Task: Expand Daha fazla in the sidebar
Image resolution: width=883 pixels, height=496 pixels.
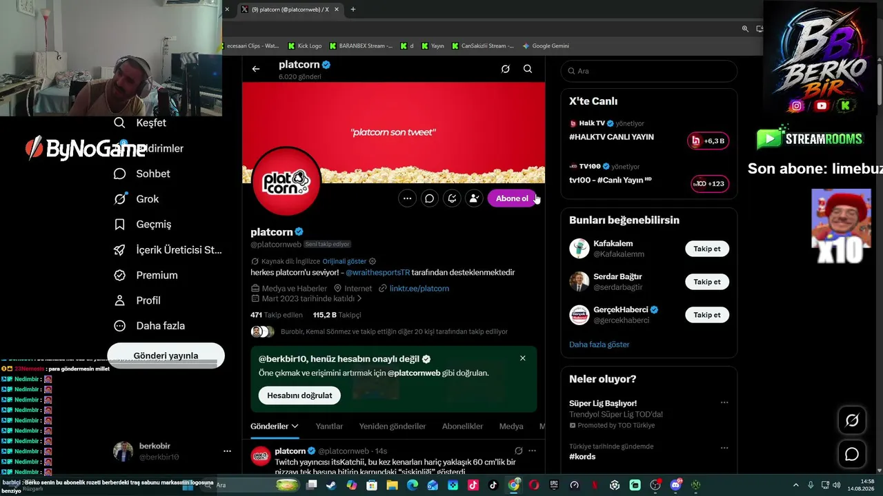Action: coord(150,326)
